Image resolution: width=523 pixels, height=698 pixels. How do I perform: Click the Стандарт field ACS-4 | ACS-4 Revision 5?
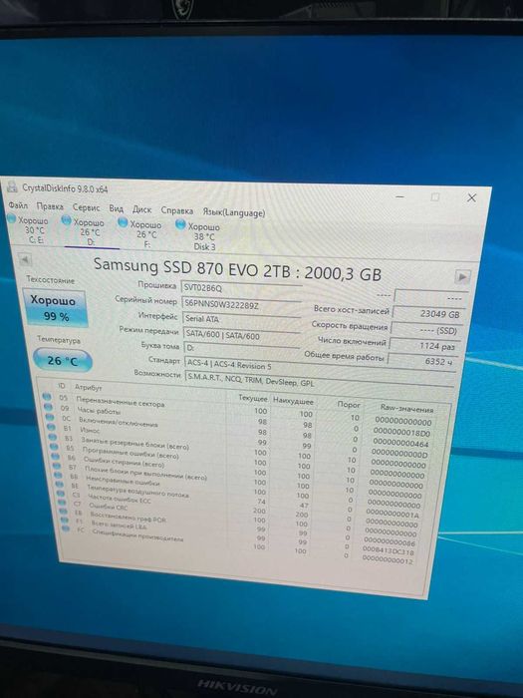tap(320, 367)
